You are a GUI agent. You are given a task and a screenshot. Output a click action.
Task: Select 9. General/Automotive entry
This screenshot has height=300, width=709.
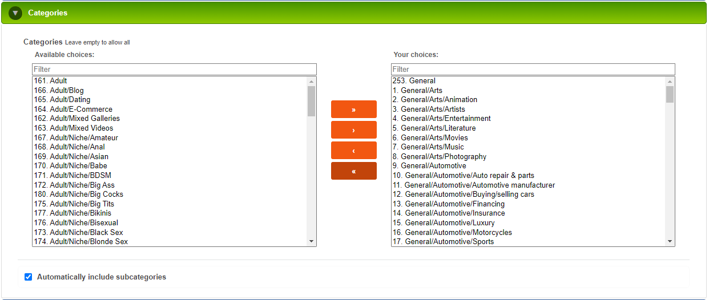pyautogui.click(x=529, y=166)
